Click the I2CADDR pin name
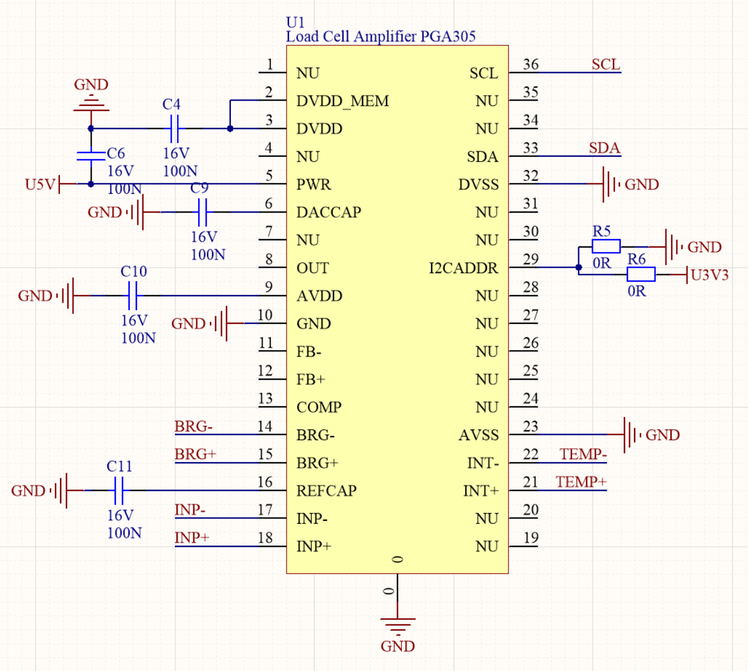 464,268
